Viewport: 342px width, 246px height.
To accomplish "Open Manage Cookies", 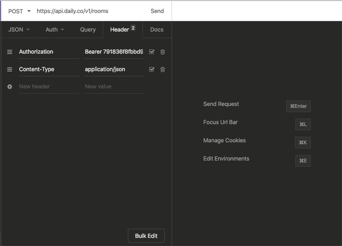I will [x=303, y=142].
